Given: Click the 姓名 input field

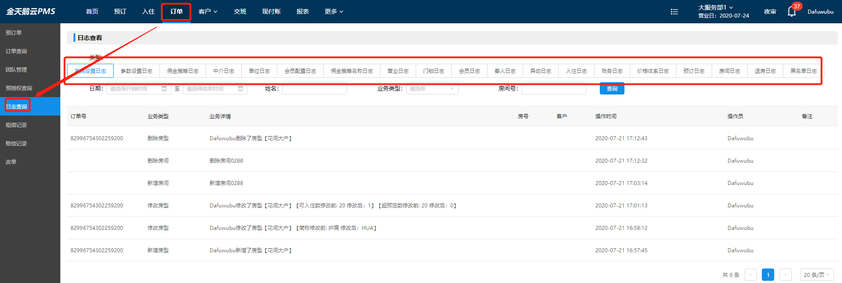Looking at the screenshot, I should tap(314, 89).
